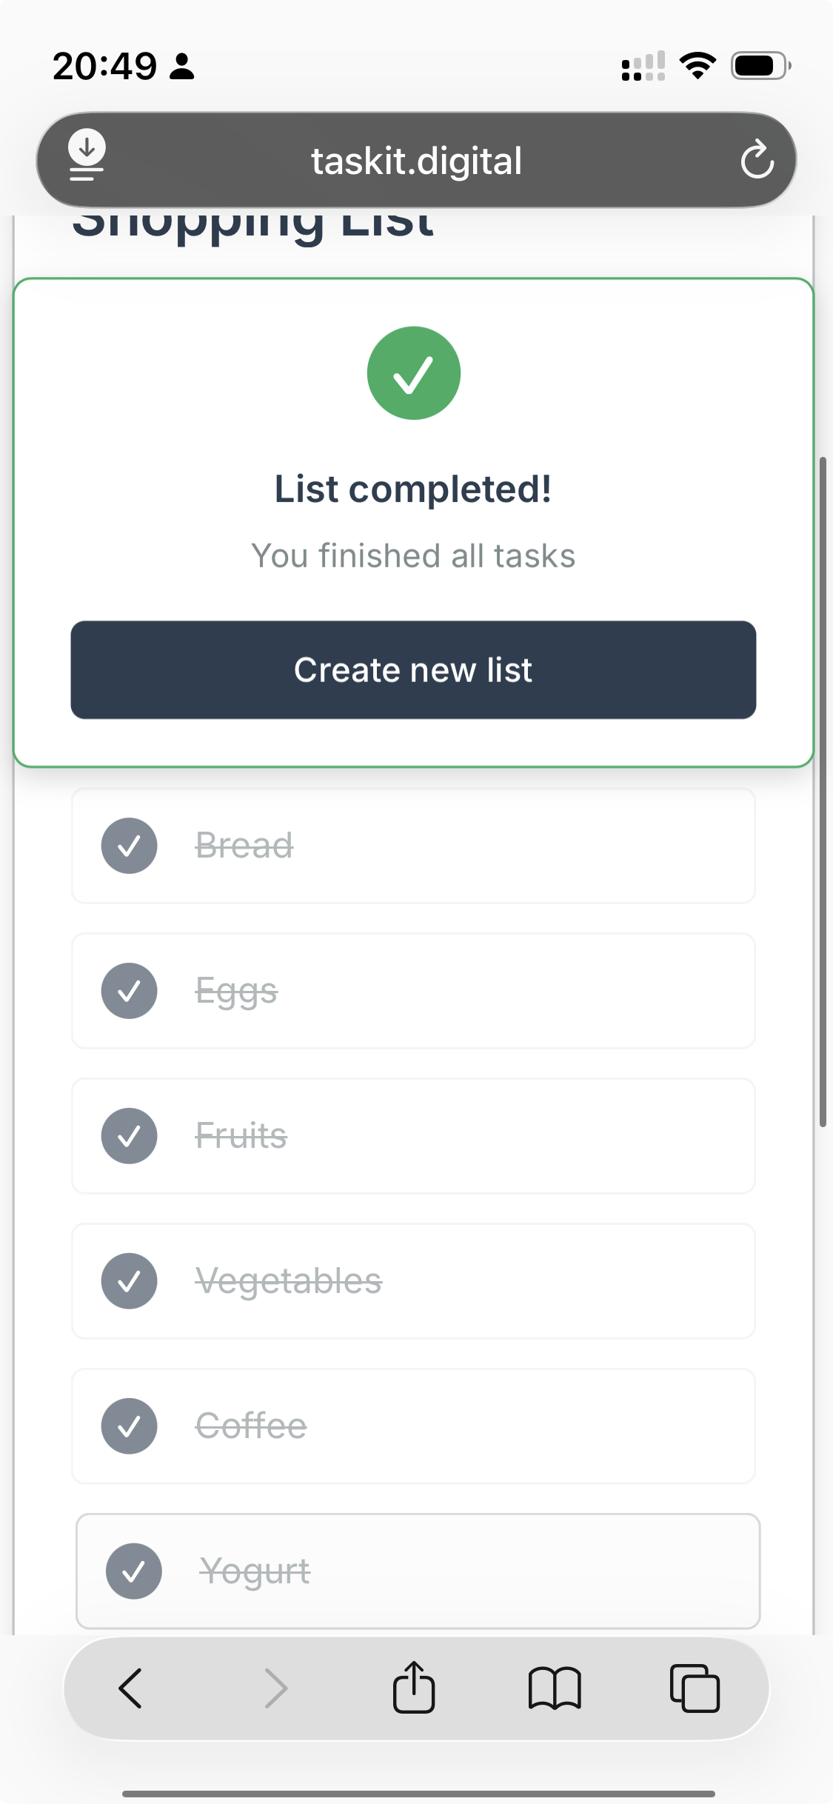Reload the page with refresh icon
The height and width of the screenshot is (1804, 833).
(x=757, y=159)
